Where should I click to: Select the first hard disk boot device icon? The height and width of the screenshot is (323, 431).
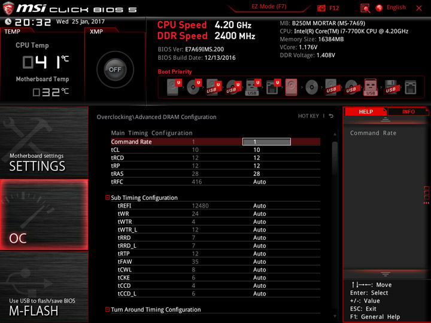coord(174,87)
